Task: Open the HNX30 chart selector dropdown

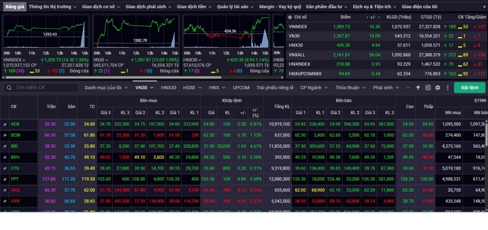Action: [193, 60]
